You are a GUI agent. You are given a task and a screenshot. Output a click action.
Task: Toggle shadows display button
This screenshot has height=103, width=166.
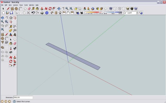pos(82,13)
